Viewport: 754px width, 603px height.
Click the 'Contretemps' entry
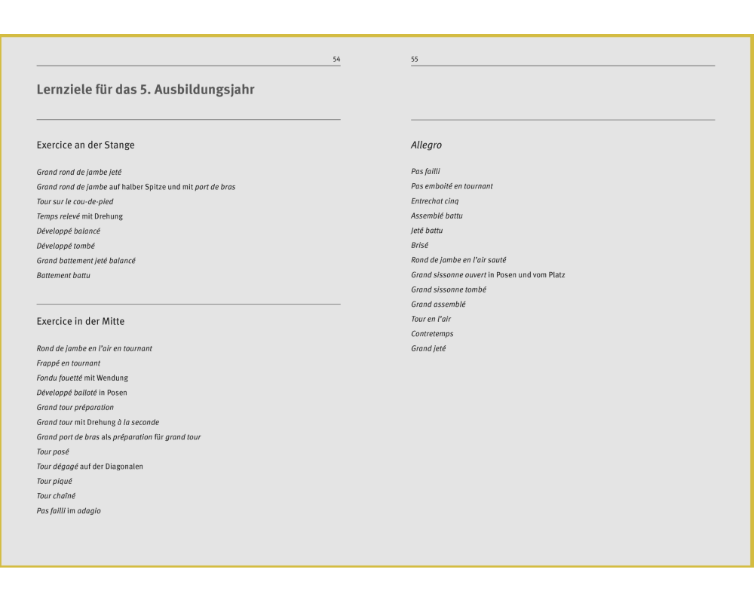pyautogui.click(x=432, y=334)
